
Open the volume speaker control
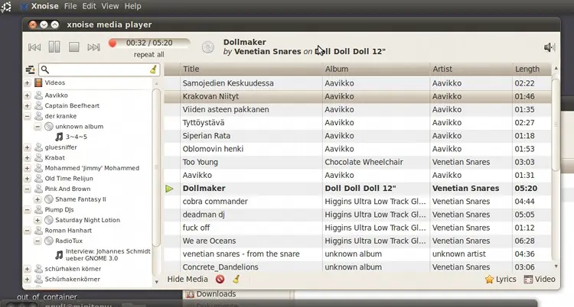point(549,47)
